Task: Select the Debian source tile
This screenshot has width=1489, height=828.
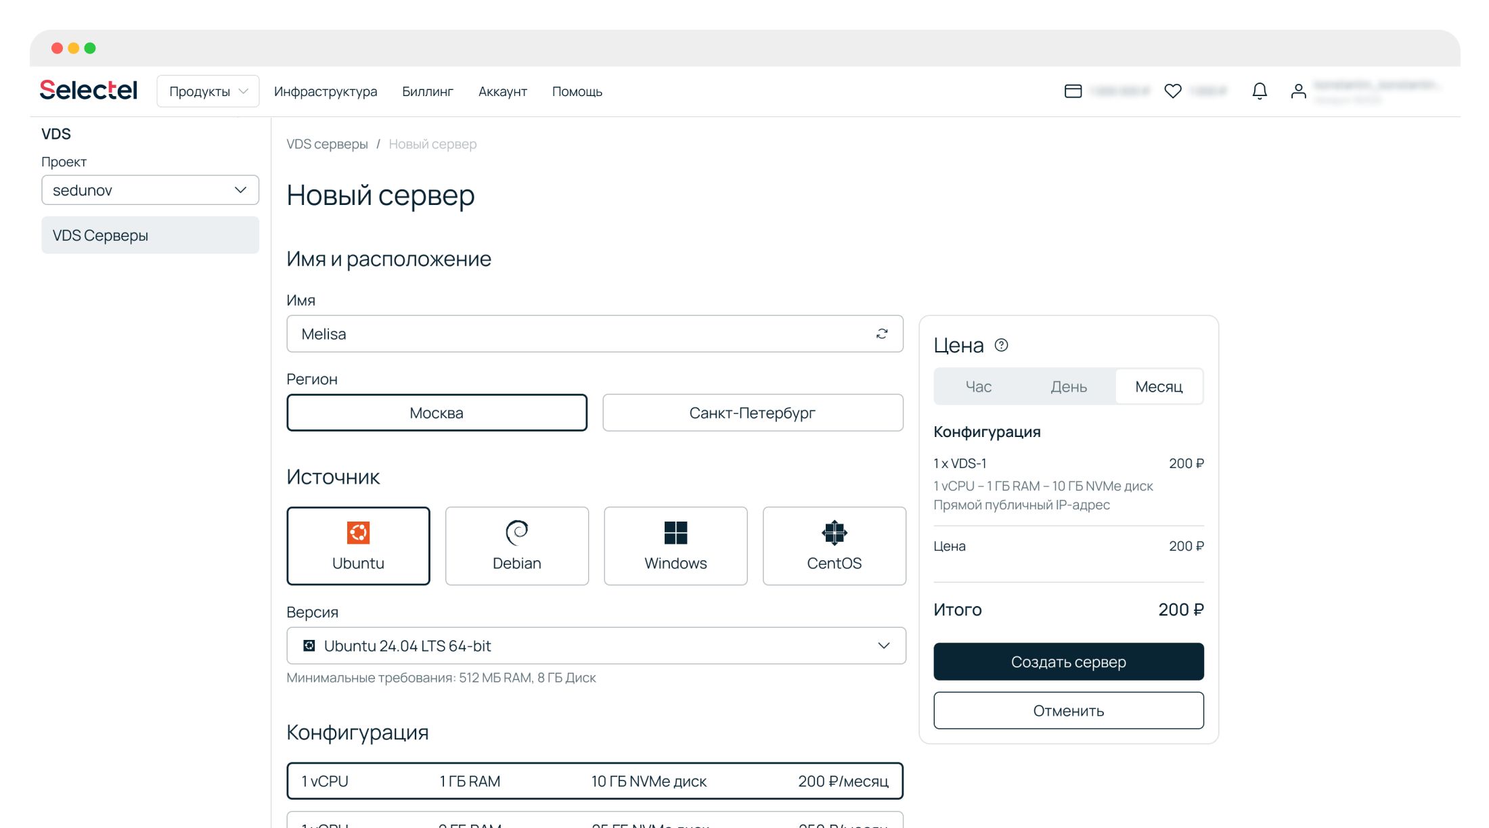Action: click(x=516, y=546)
